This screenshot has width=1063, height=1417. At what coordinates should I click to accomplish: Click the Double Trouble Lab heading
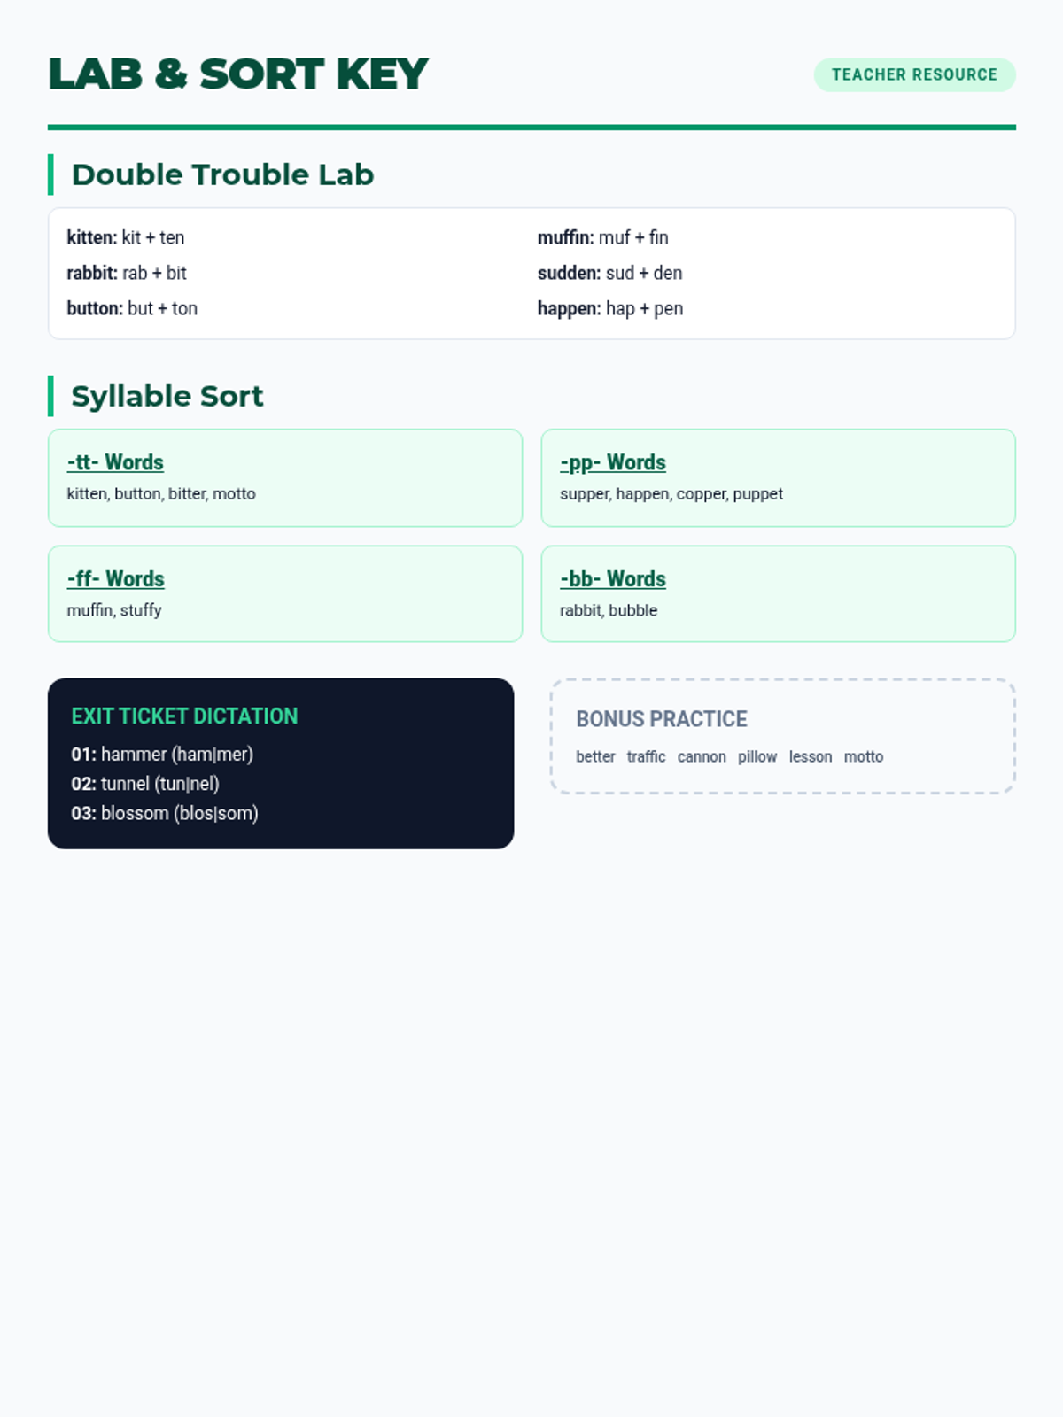tap(222, 174)
